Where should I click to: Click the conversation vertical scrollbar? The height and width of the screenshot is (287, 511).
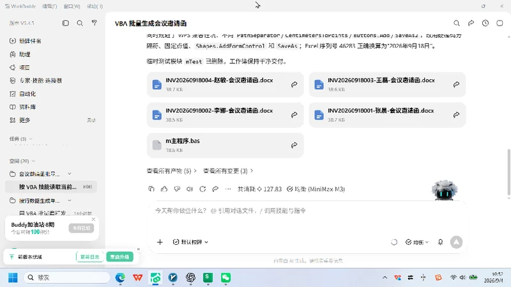tap(508, 173)
